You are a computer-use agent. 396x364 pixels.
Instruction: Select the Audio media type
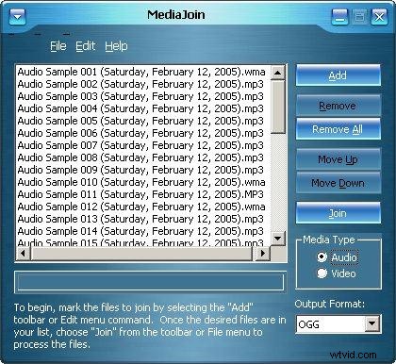tap(337, 257)
